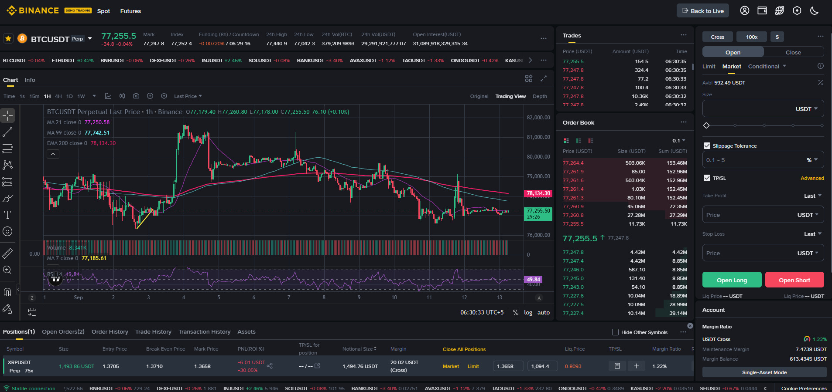Viewport: 832px width, 392px height.
Task: Activate the zoom in tool
Action: [x=7, y=270]
